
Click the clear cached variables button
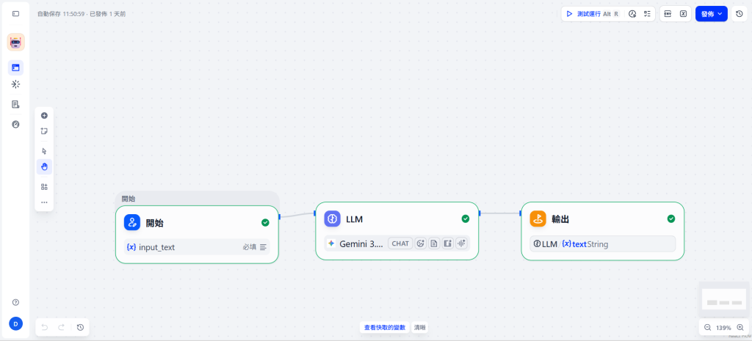click(419, 328)
